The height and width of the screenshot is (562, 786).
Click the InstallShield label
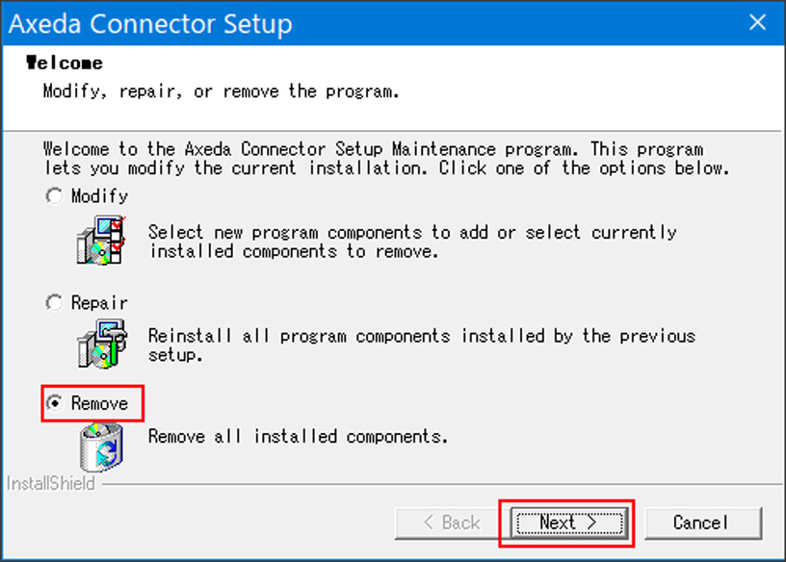pos(51,484)
